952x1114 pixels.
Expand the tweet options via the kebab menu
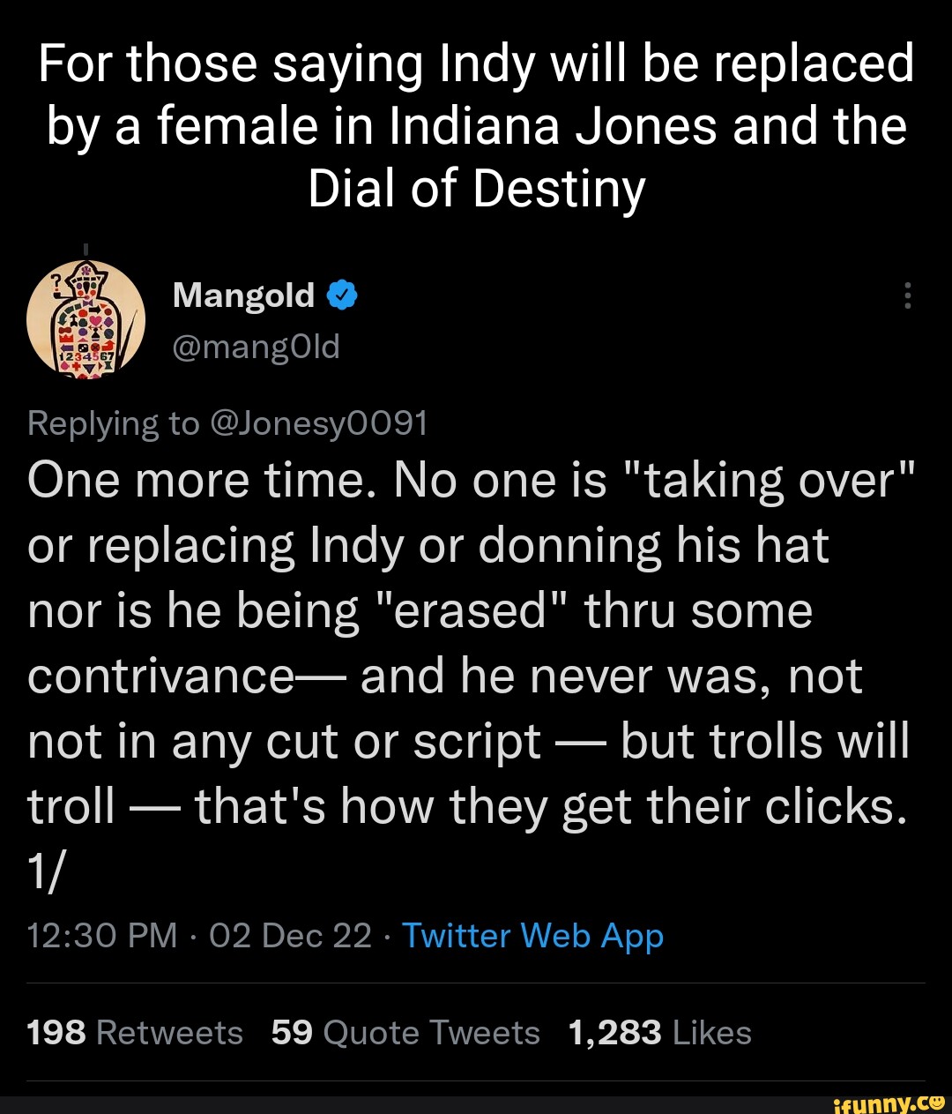(909, 297)
